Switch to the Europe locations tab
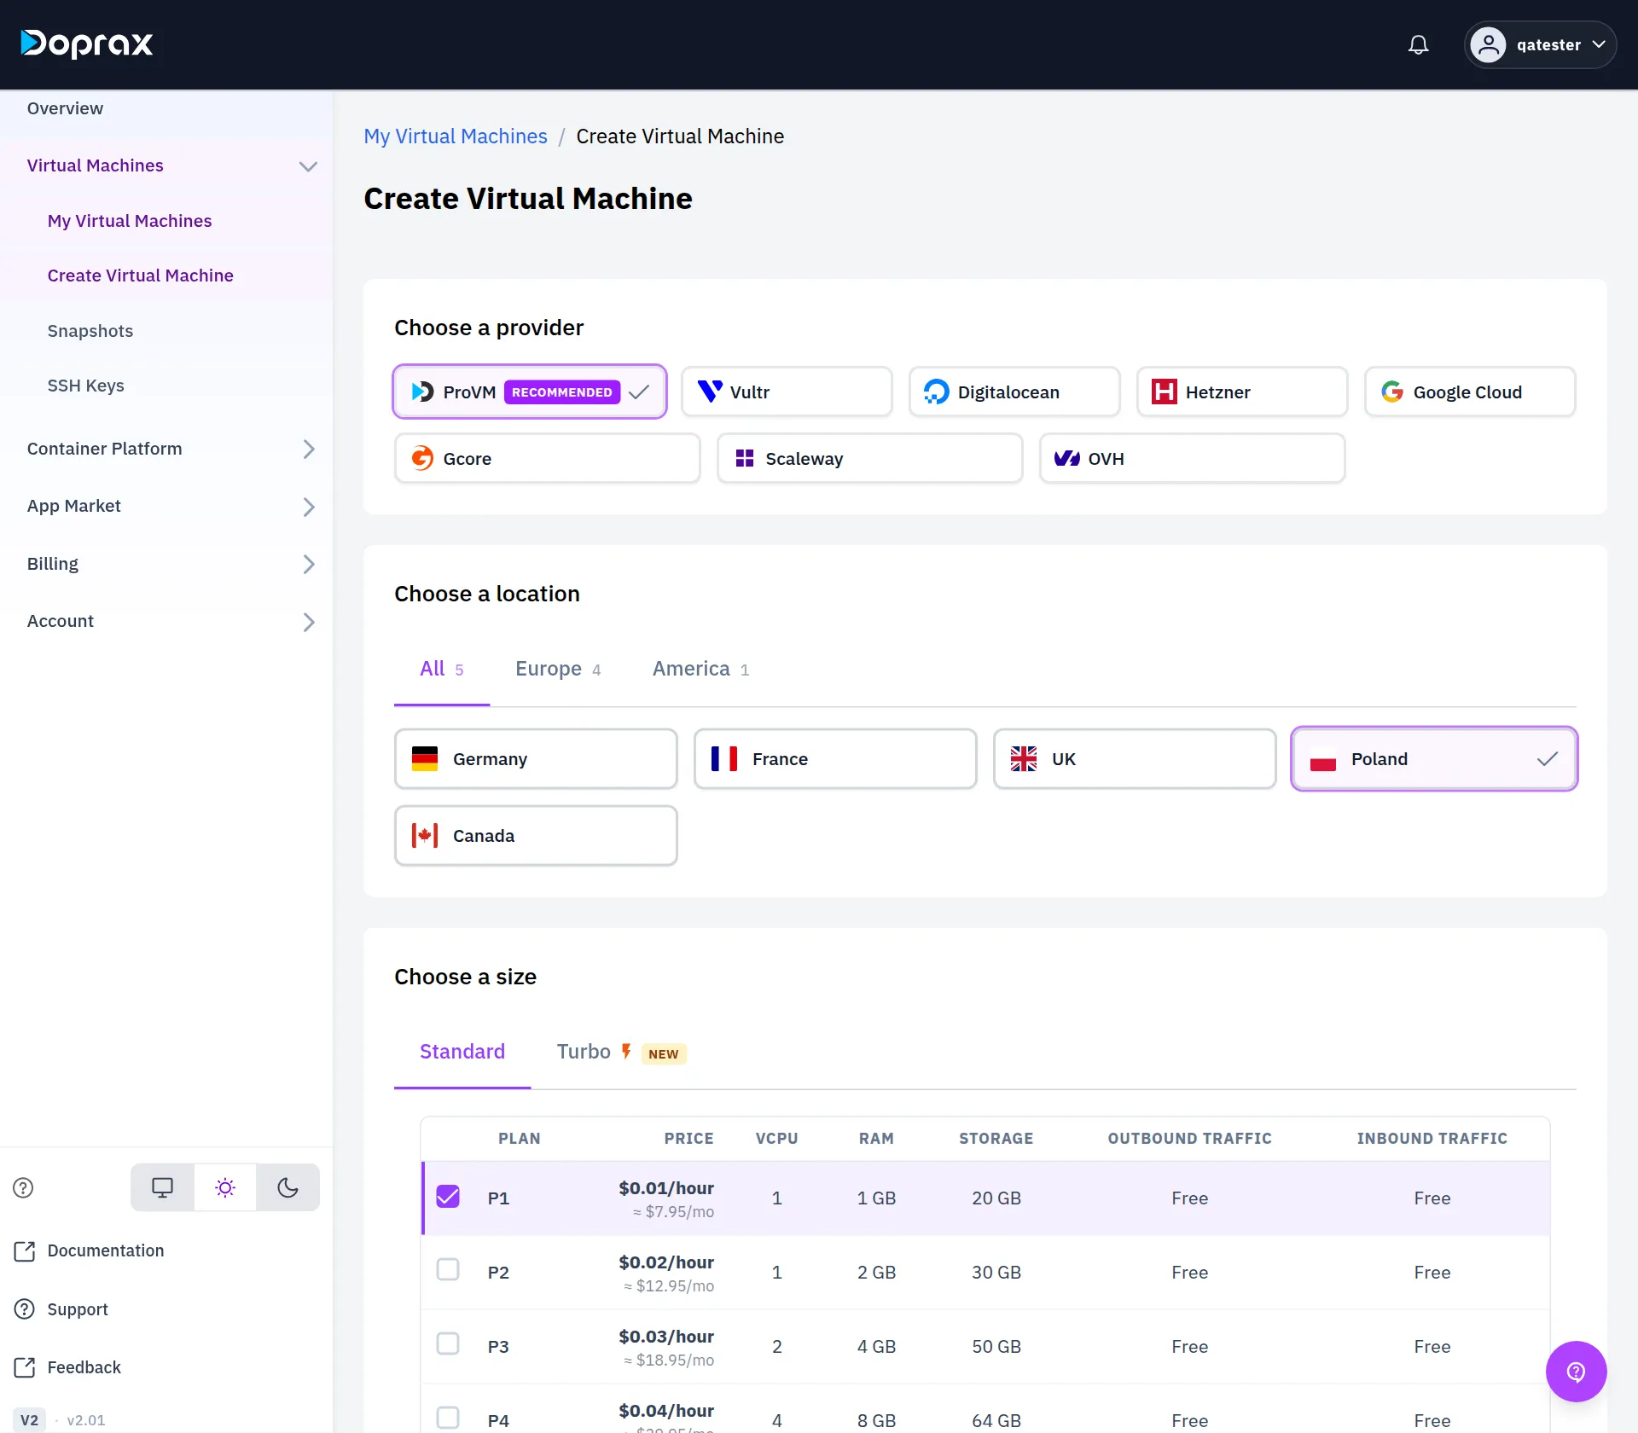1638x1433 pixels. pyautogui.click(x=558, y=669)
